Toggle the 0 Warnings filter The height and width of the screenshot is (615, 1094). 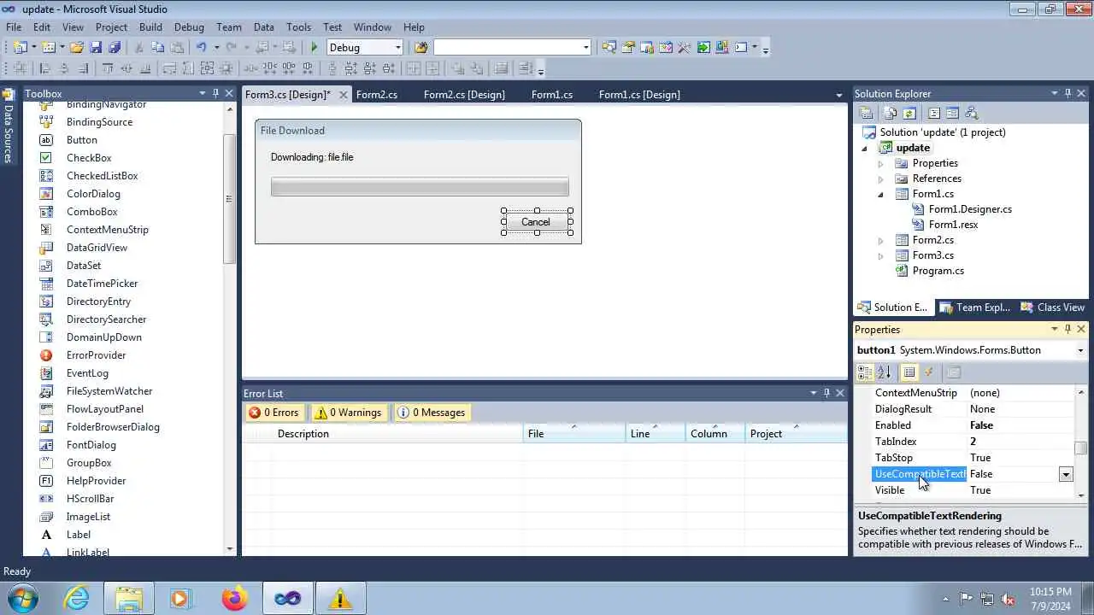(x=348, y=413)
